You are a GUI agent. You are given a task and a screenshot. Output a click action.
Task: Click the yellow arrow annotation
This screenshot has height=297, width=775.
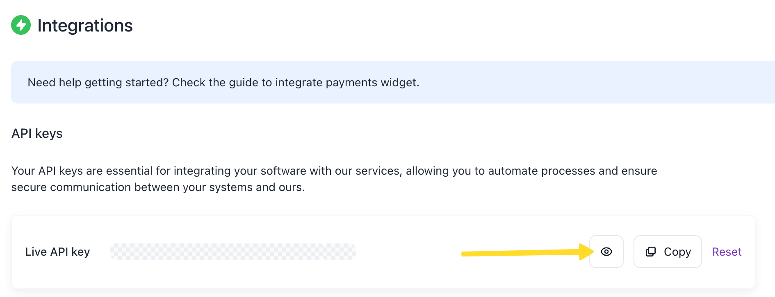521,253
